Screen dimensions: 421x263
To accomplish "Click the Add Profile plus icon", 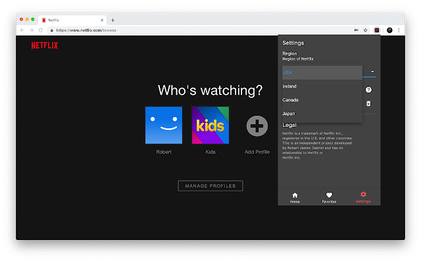I will (257, 126).
